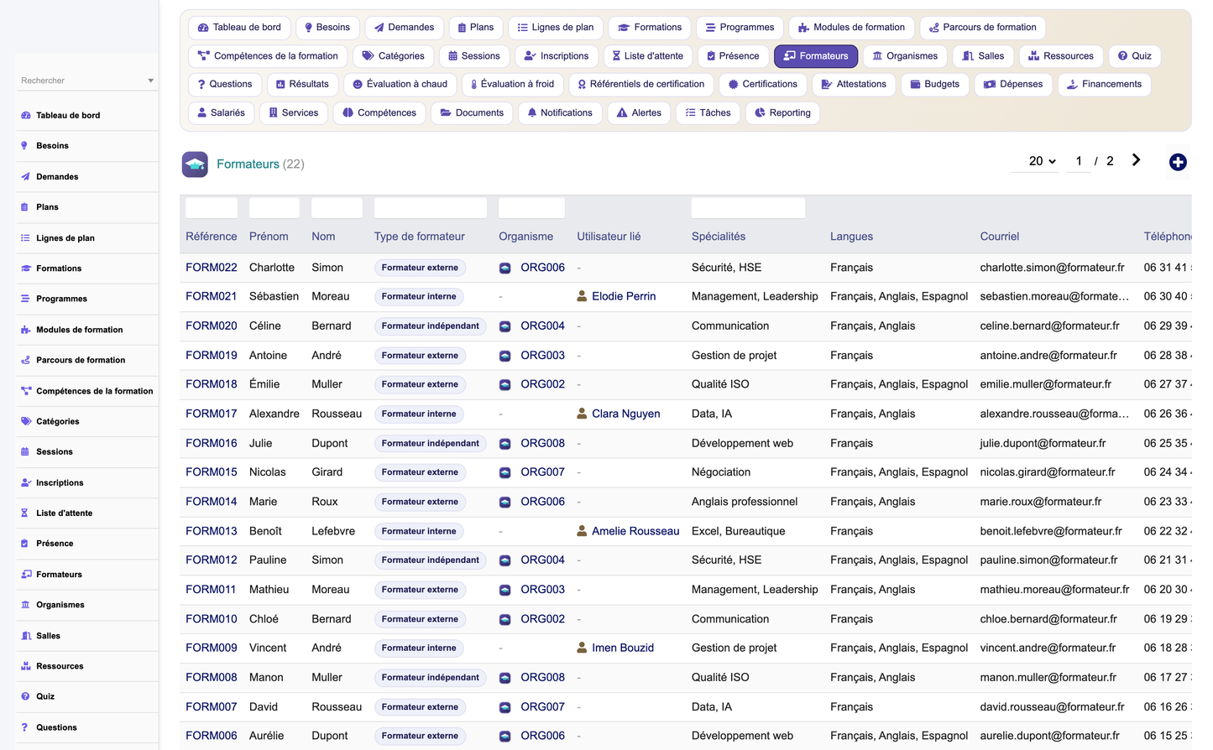1213x750 pixels.
Task: Click organisme icon next to ORG008 in FORM016 row
Action: (505, 444)
